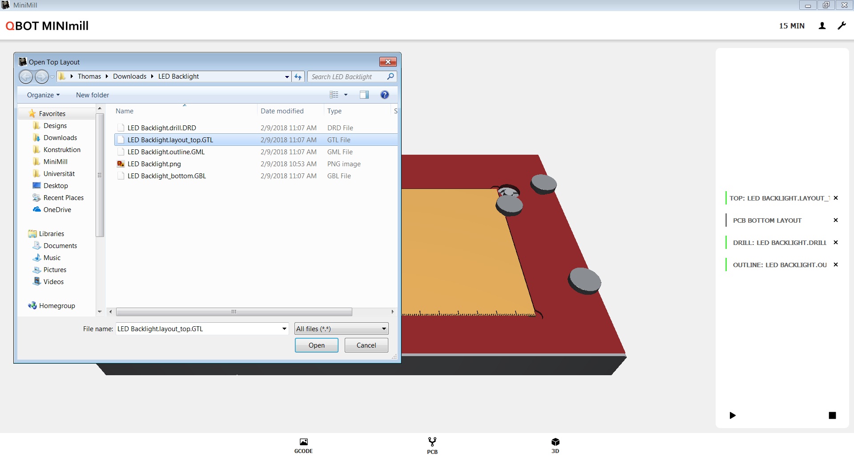Image resolution: width=854 pixels, height=457 pixels.
Task: Open the recent locations dropdown arrow
Action: pos(52,77)
